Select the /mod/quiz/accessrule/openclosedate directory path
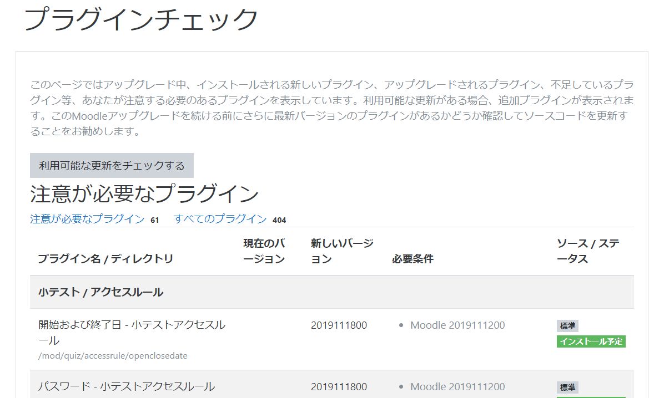The height and width of the screenshot is (398, 654). [x=113, y=356]
